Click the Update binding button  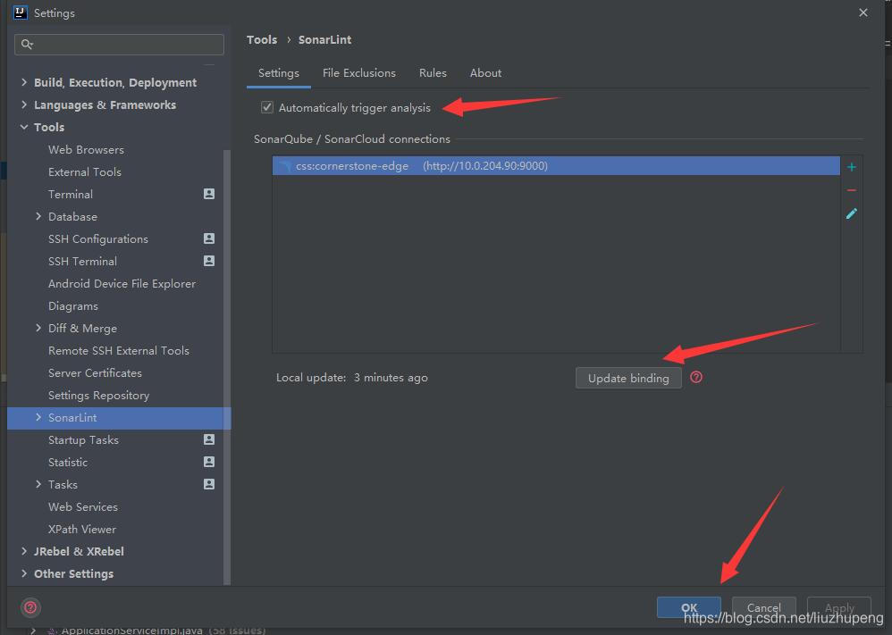tap(628, 378)
